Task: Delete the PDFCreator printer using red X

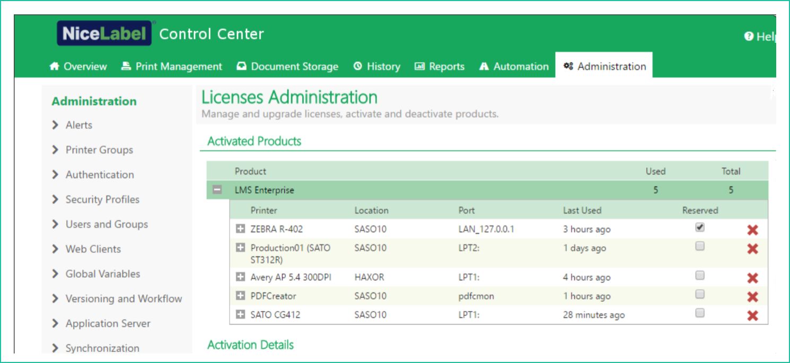Action: 752,297
